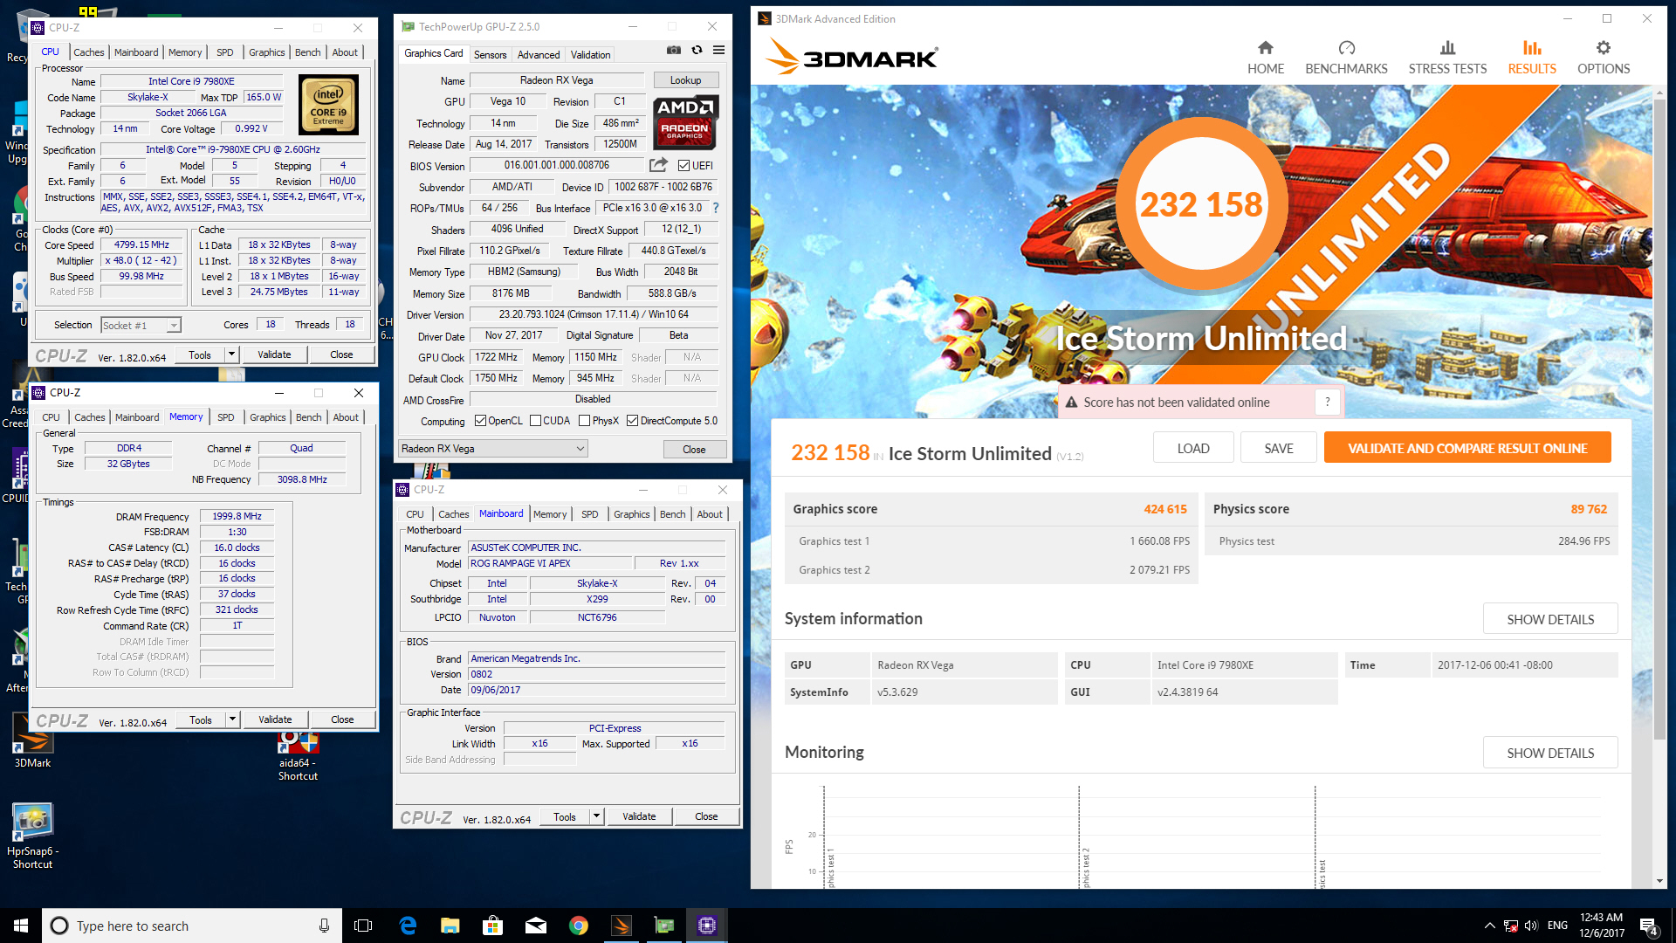
Task: Open File Explorer from the taskbar
Action: pos(450,926)
